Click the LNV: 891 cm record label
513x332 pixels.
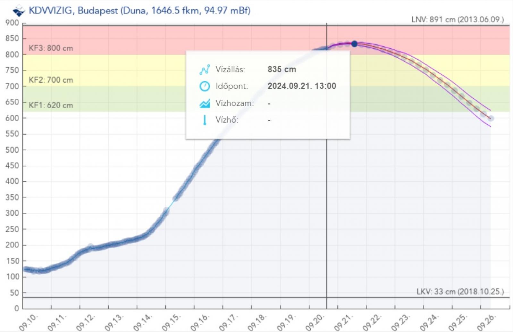pyautogui.click(x=458, y=20)
